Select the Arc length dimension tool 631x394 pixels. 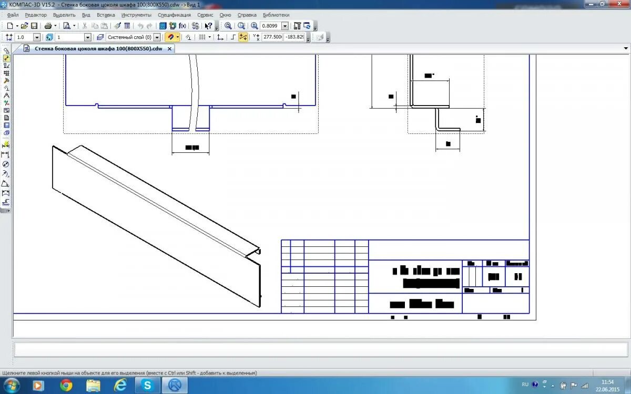point(6,193)
